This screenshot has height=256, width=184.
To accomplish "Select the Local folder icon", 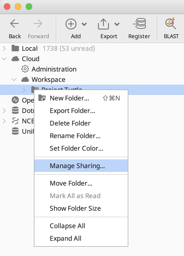I will 15,49.
